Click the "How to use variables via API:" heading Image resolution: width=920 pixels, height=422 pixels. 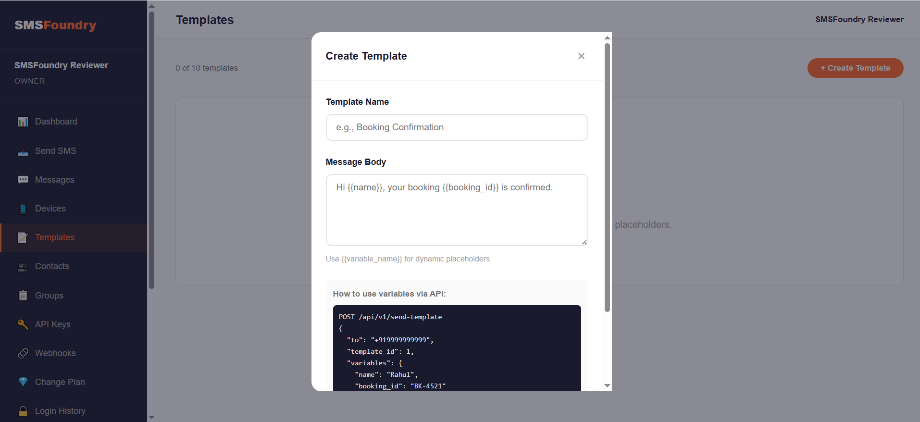(389, 294)
